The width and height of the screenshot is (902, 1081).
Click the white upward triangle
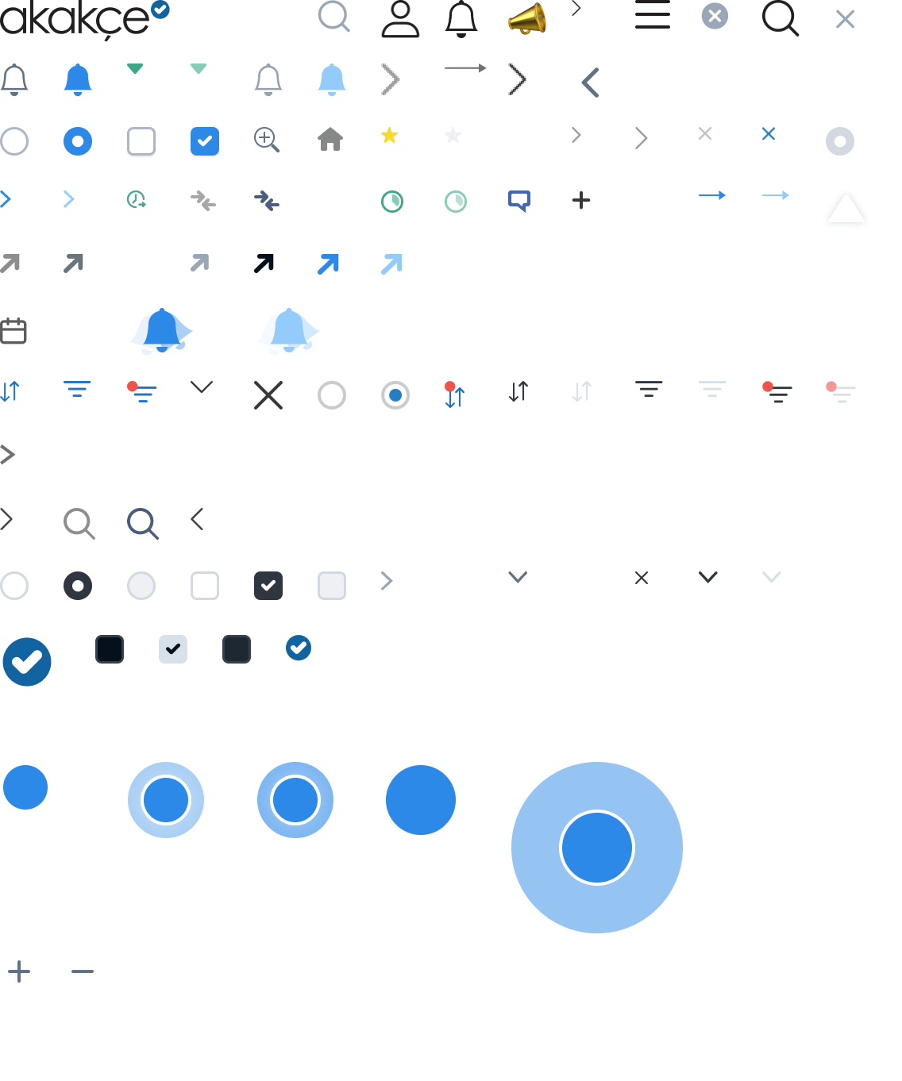[846, 208]
